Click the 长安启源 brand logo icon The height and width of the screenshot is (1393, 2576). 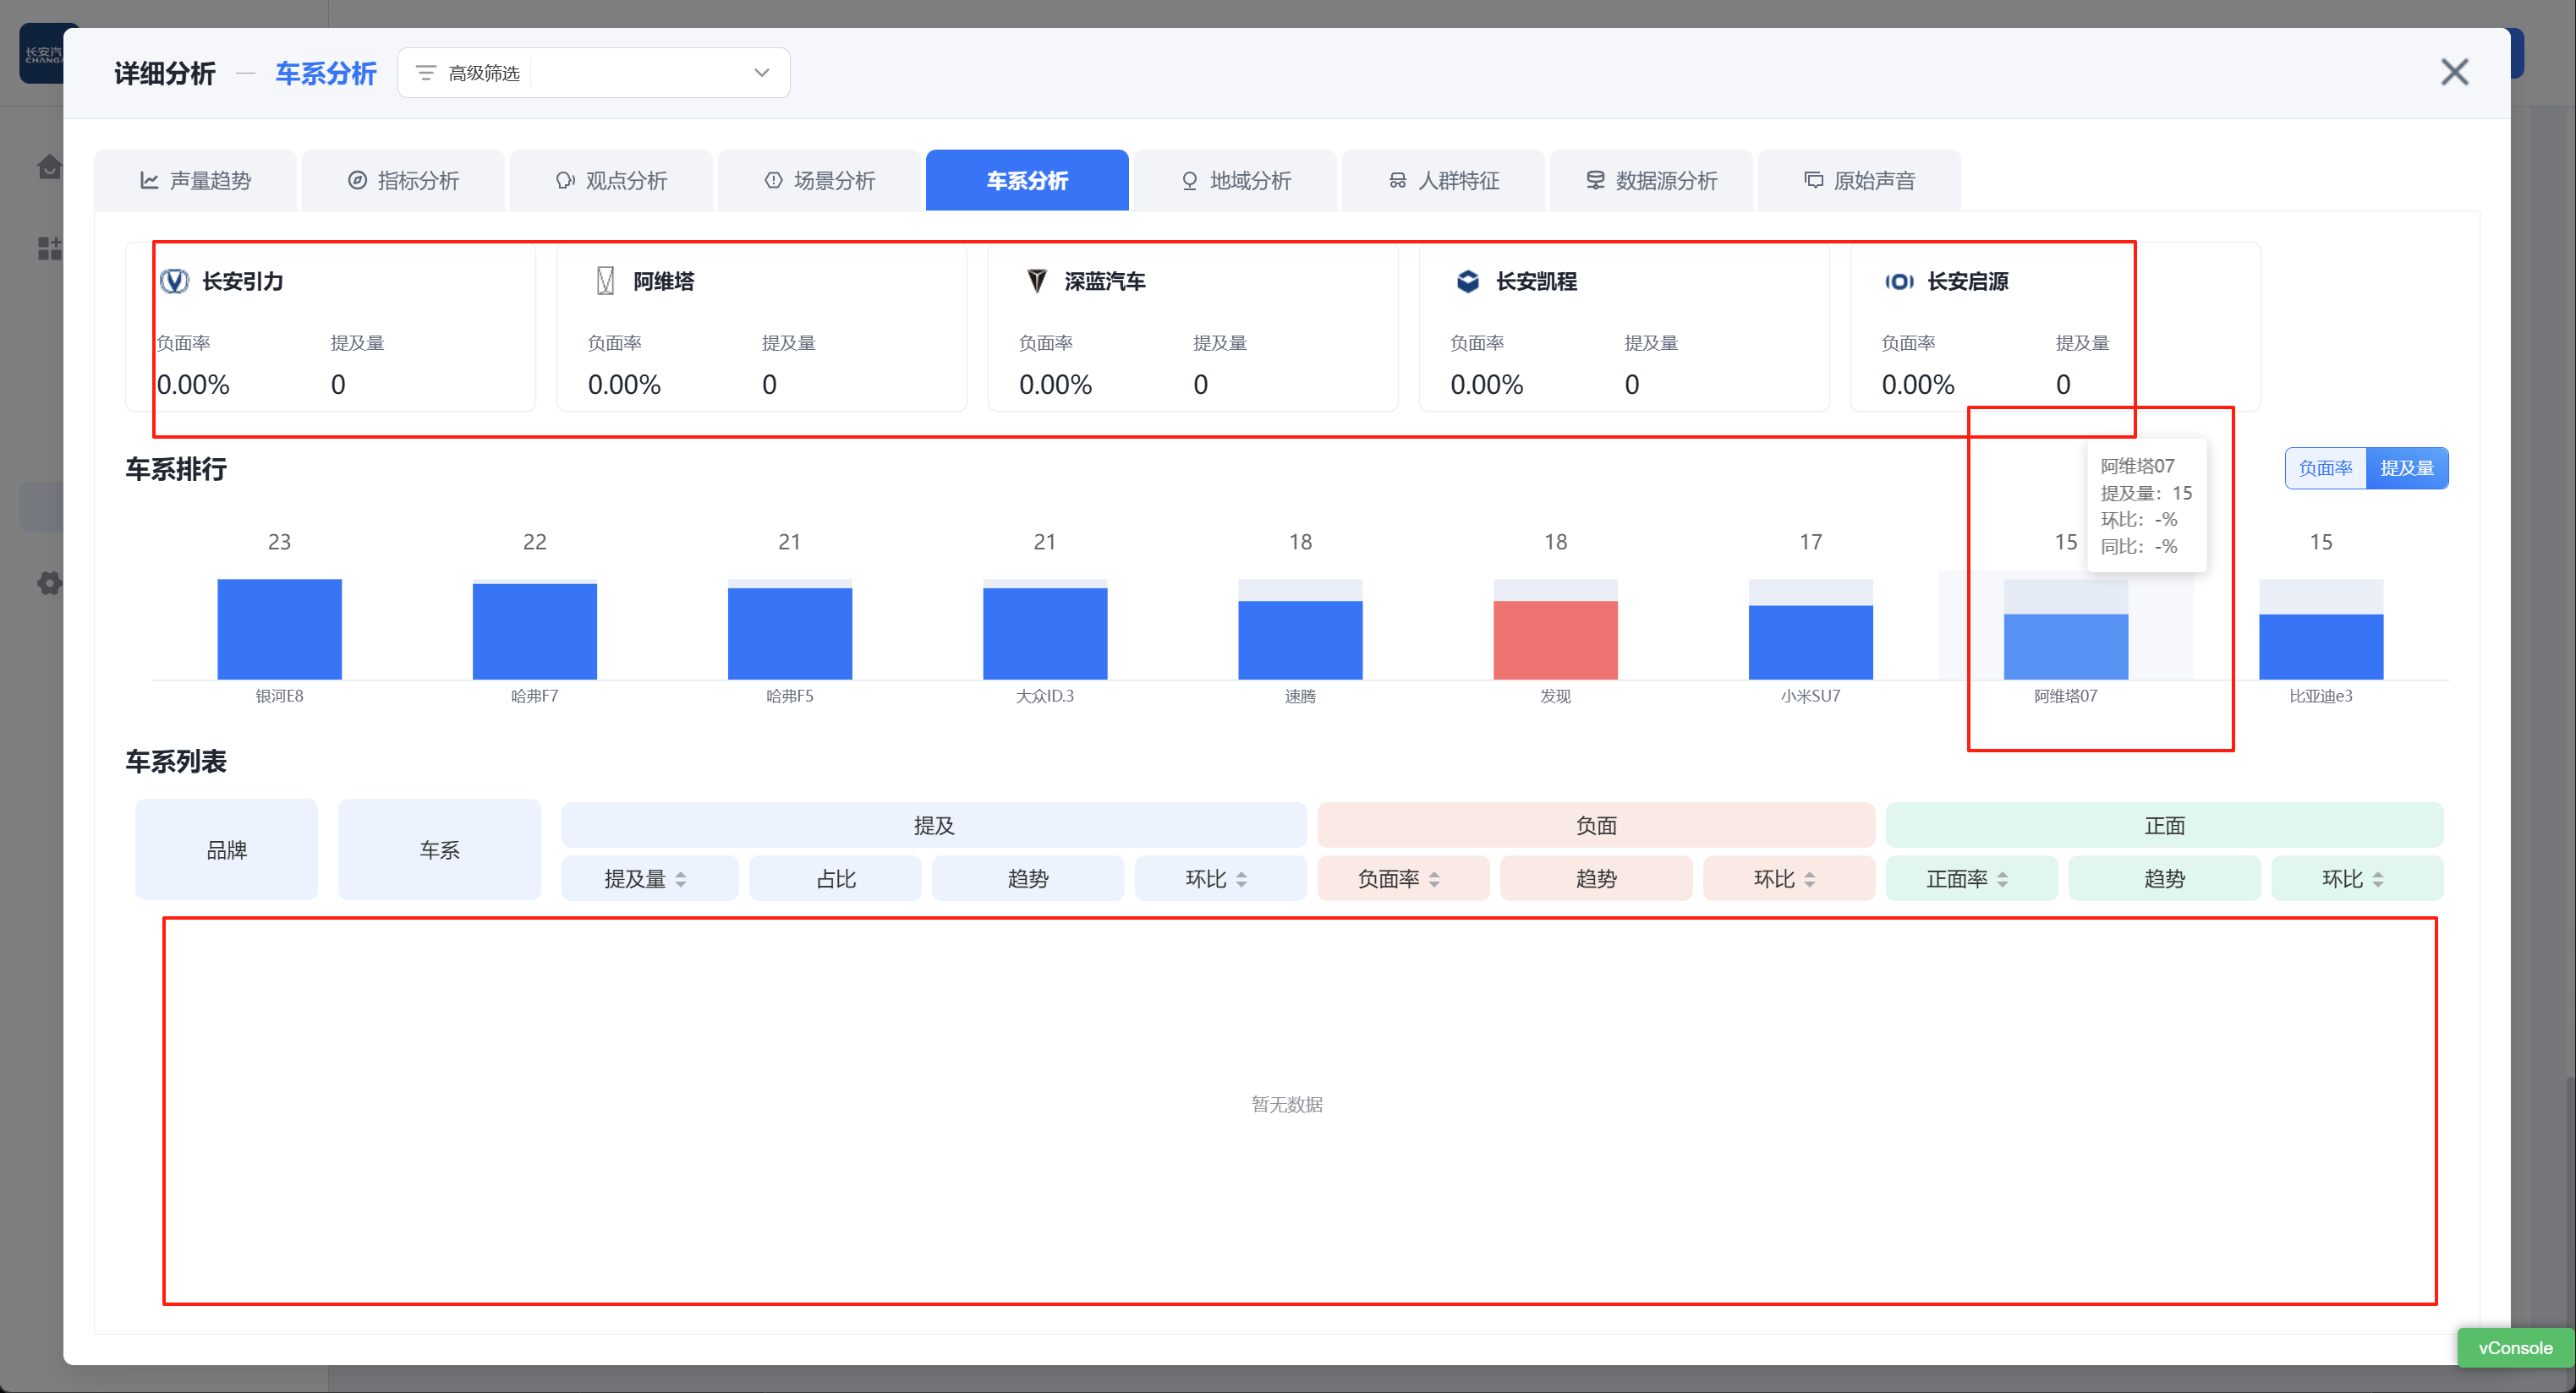click(x=1899, y=281)
